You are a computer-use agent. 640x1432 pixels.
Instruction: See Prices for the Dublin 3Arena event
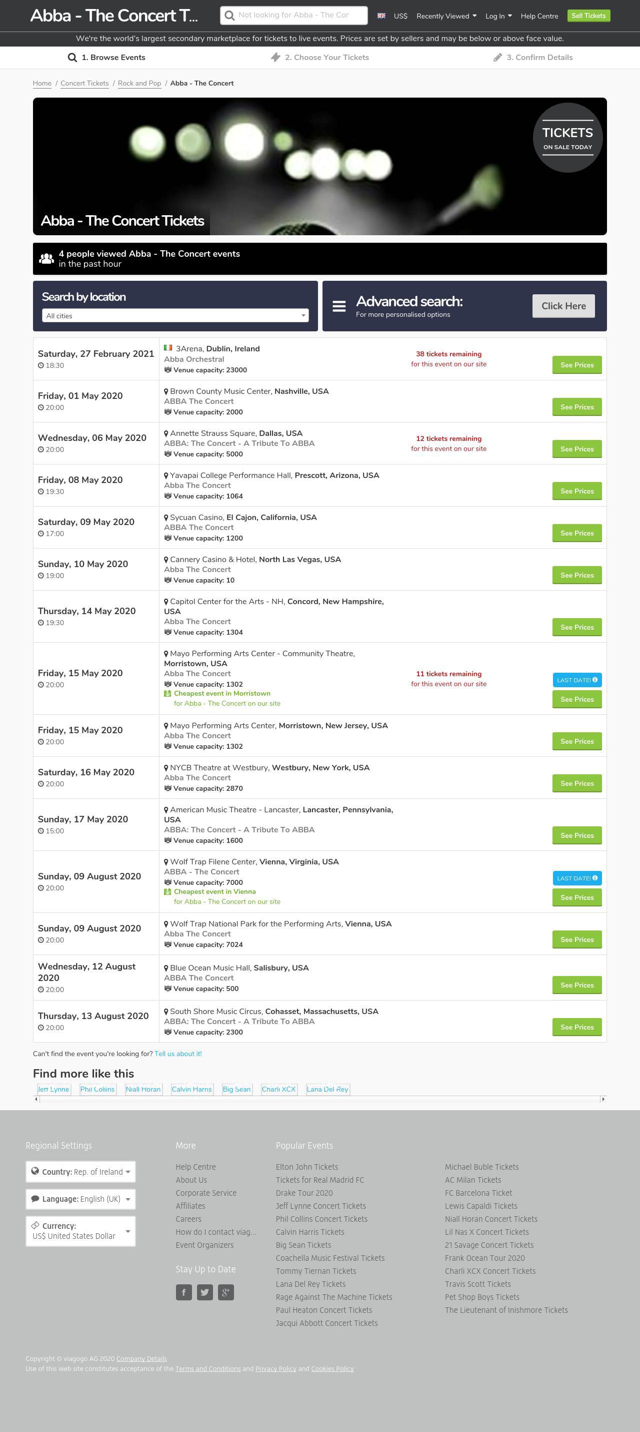coord(576,365)
